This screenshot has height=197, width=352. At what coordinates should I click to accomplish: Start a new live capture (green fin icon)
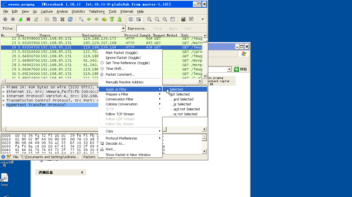(21, 19)
